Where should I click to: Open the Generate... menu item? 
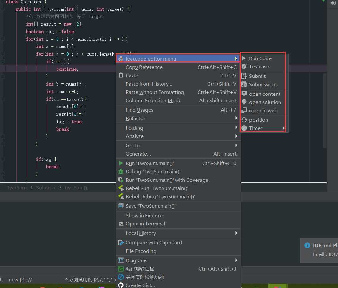178,154
